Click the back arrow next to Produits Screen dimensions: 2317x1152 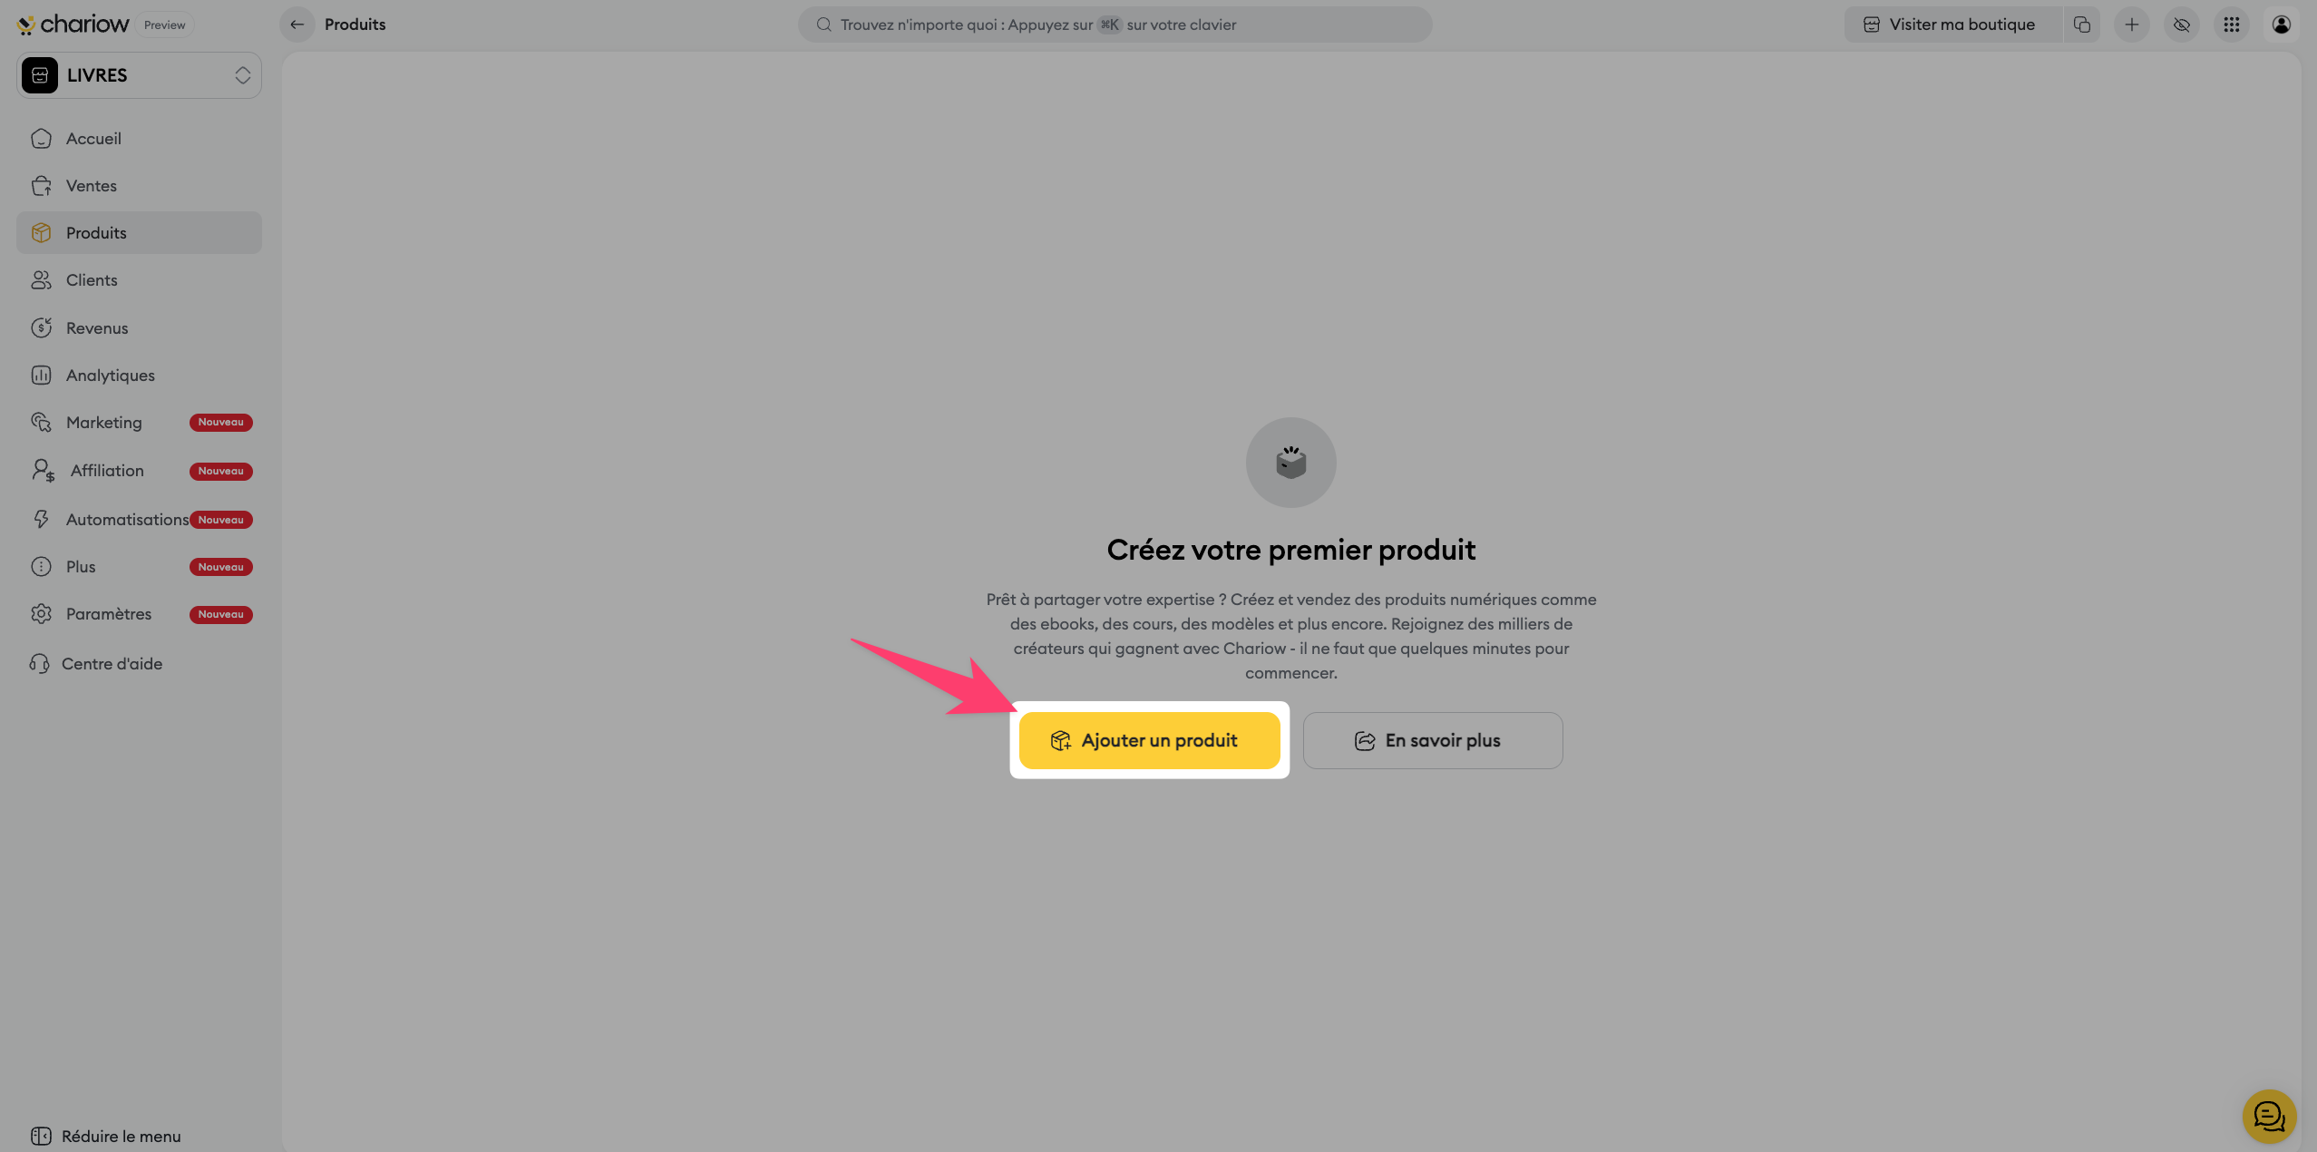pyautogui.click(x=297, y=24)
